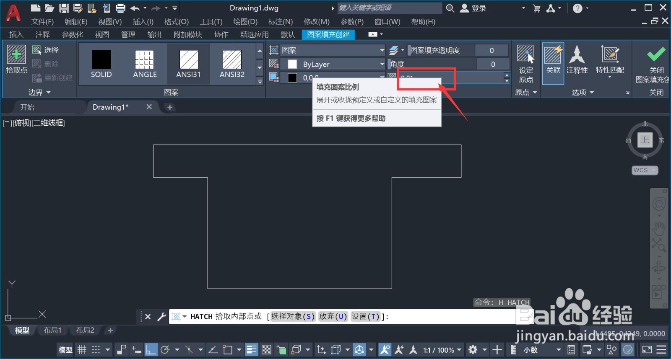Click the New file icon in toolbar
The height and width of the screenshot is (359, 671).
point(36,8)
